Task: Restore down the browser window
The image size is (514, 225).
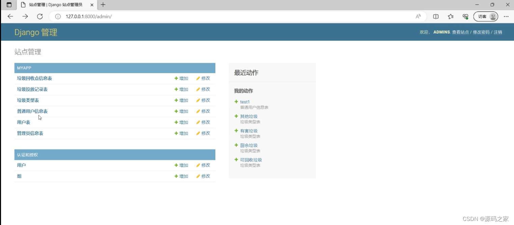Action: 492,5
